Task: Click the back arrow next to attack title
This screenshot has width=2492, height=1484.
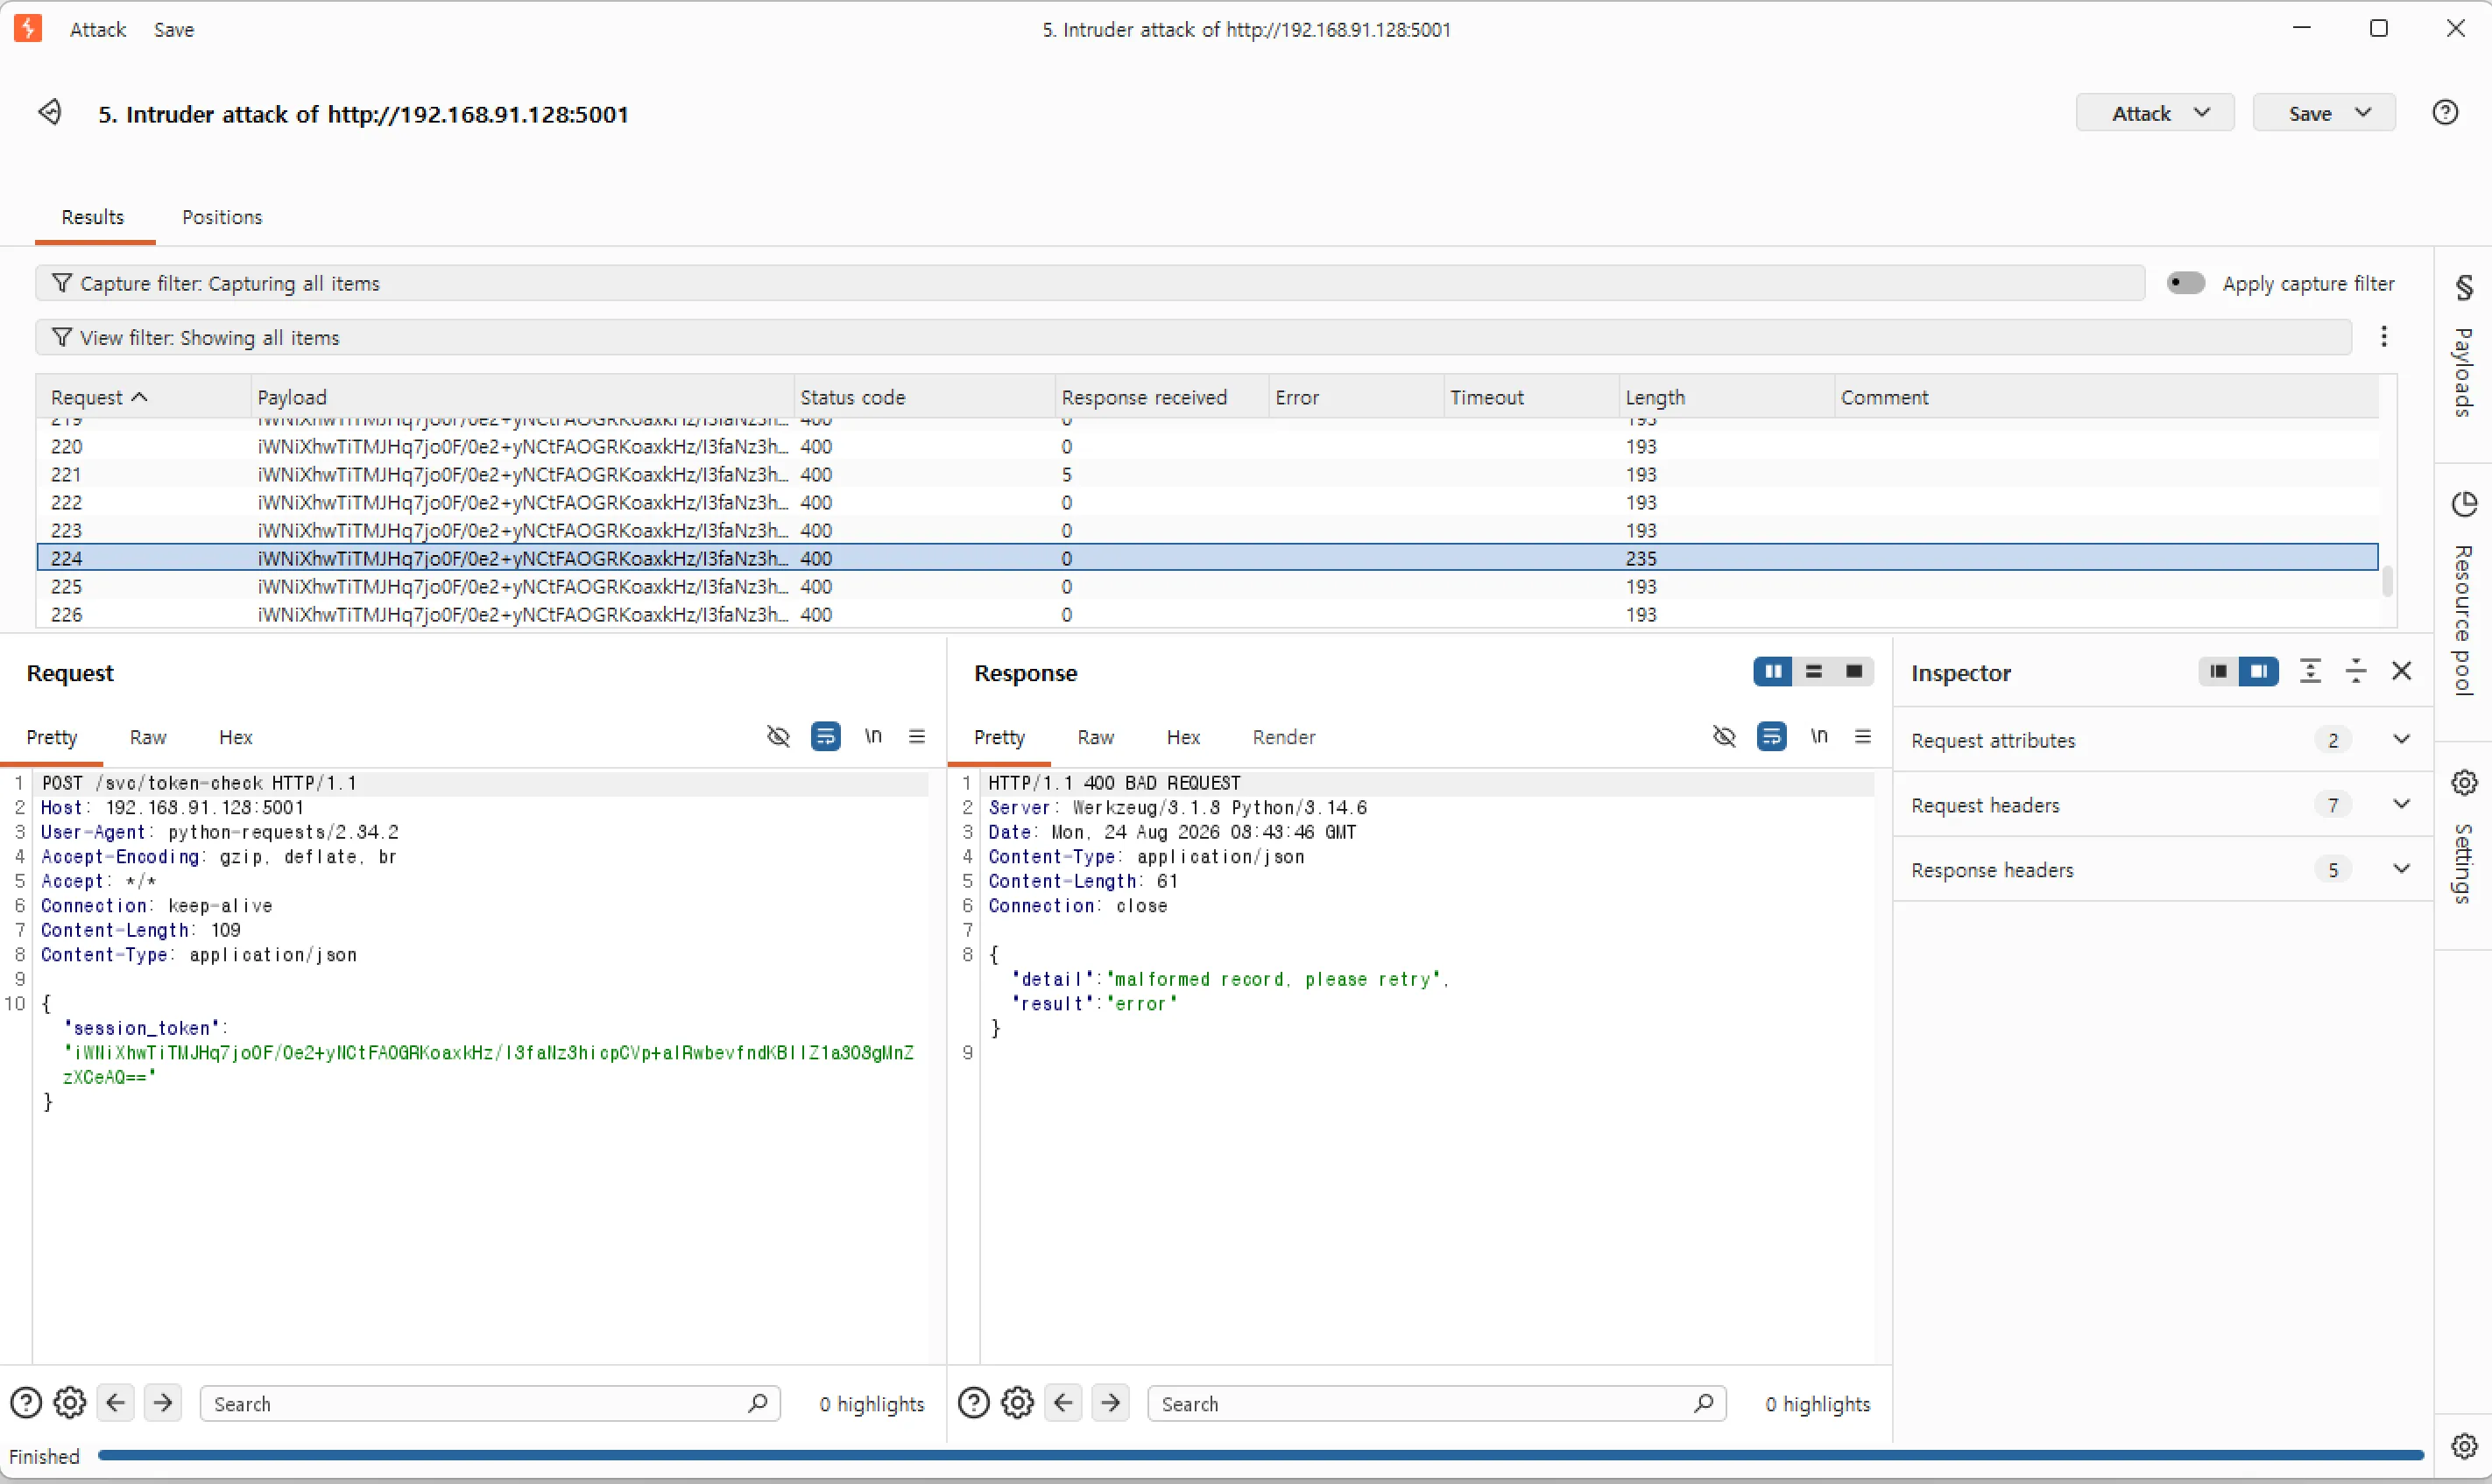Action: pyautogui.click(x=50, y=112)
